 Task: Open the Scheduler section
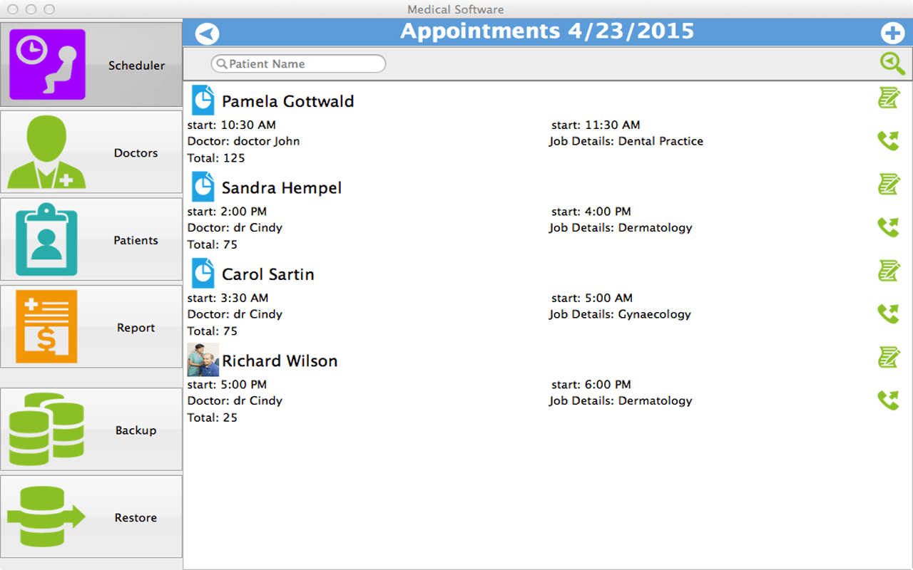(91, 65)
